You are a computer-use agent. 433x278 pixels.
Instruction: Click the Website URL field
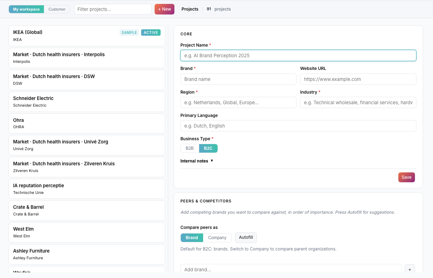[x=358, y=79]
